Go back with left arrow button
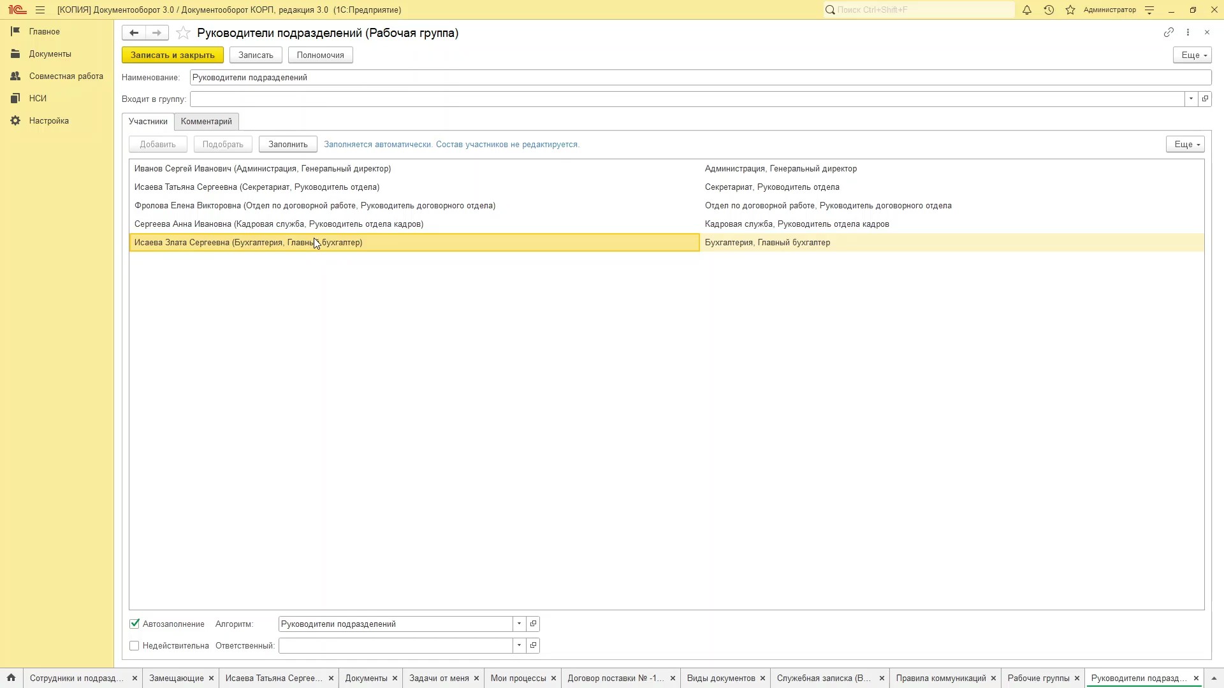The width and height of the screenshot is (1224, 688). [134, 32]
